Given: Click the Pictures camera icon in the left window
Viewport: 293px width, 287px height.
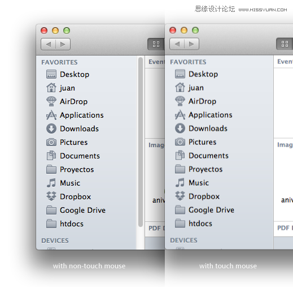Looking at the screenshot, I should pos(51,142).
